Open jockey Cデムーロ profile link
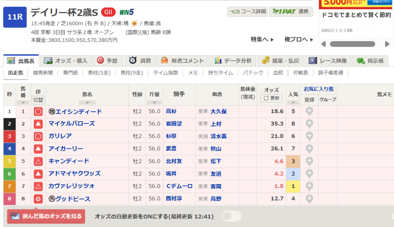394x227 pixels. click(x=179, y=186)
